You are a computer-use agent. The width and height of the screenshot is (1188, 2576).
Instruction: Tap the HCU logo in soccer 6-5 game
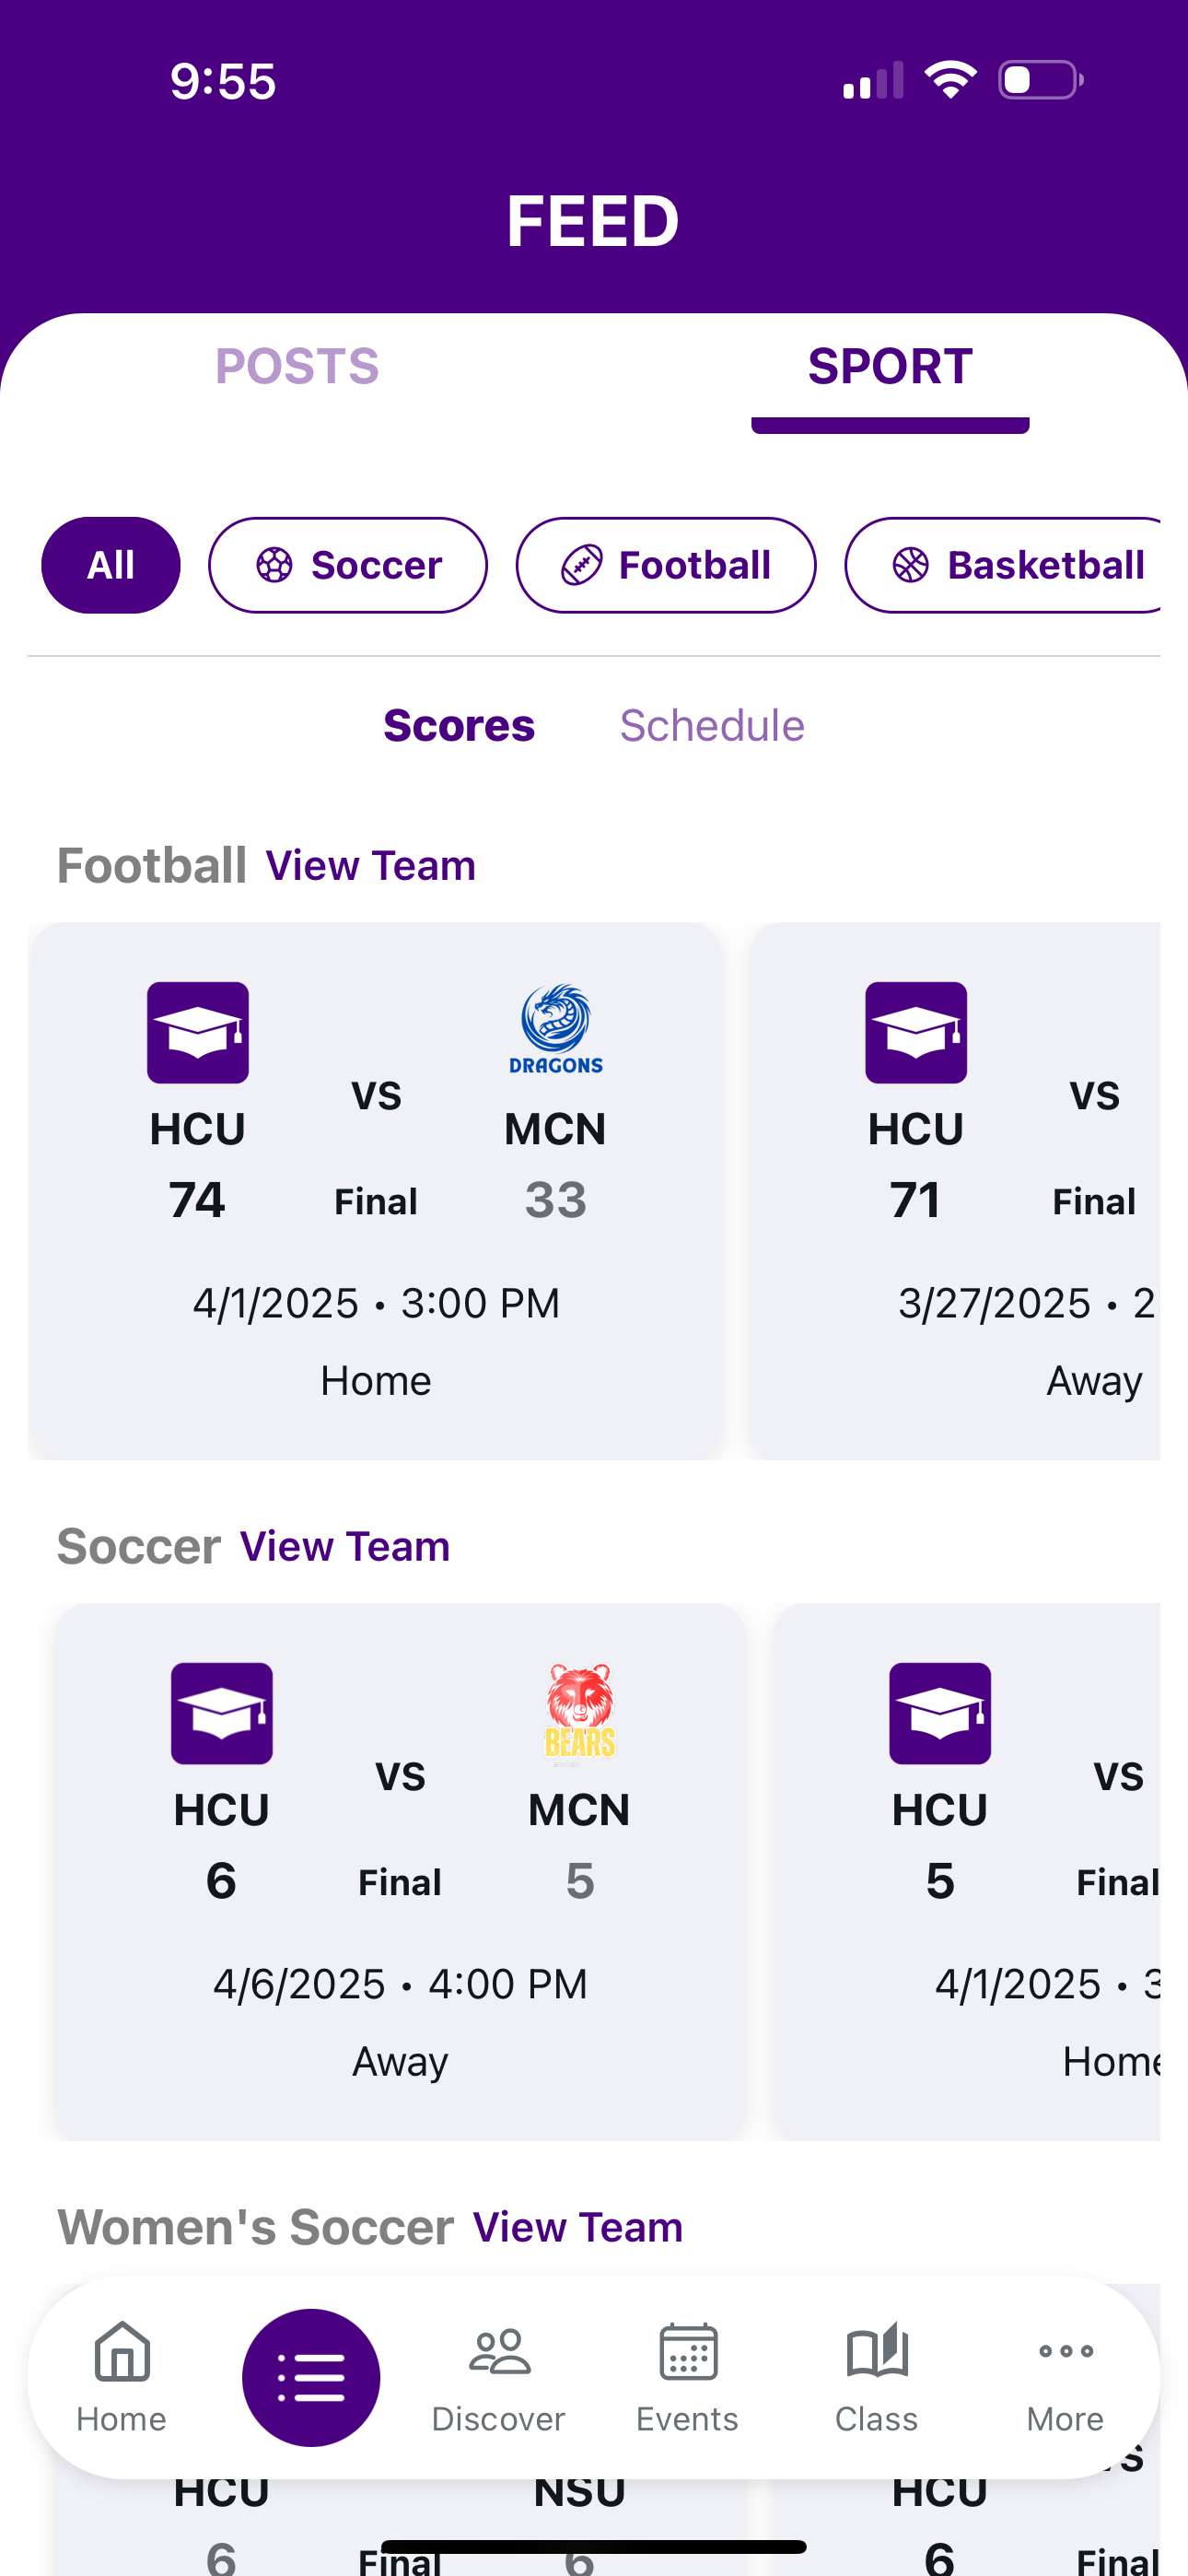click(222, 1712)
